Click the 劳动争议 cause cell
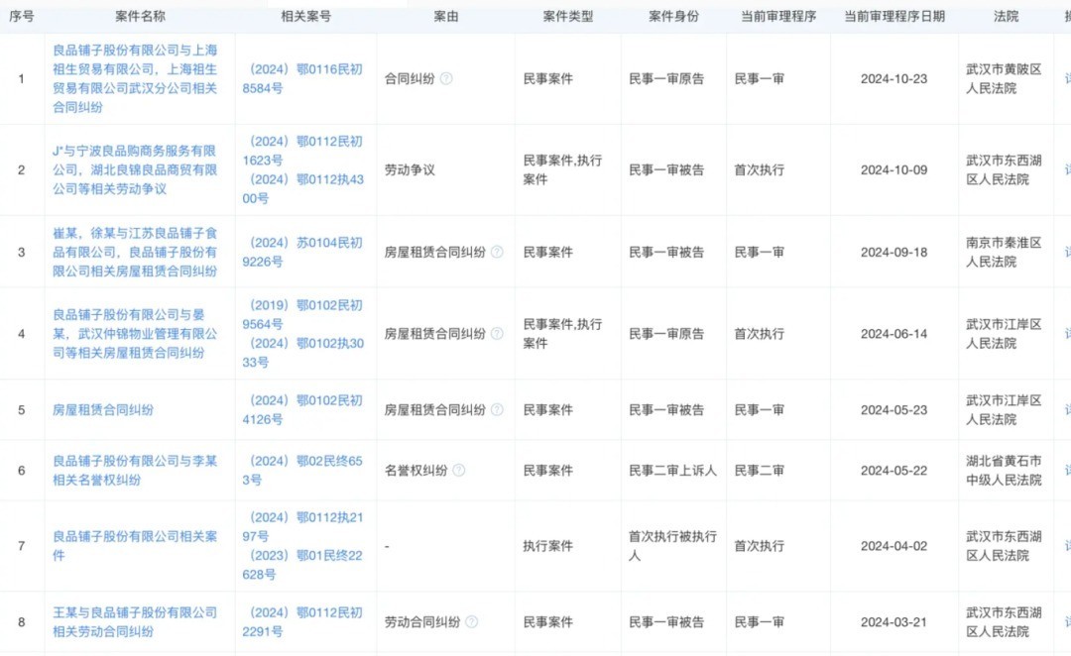This screenshot has height=656, width=1071. (x=410, y=170)
